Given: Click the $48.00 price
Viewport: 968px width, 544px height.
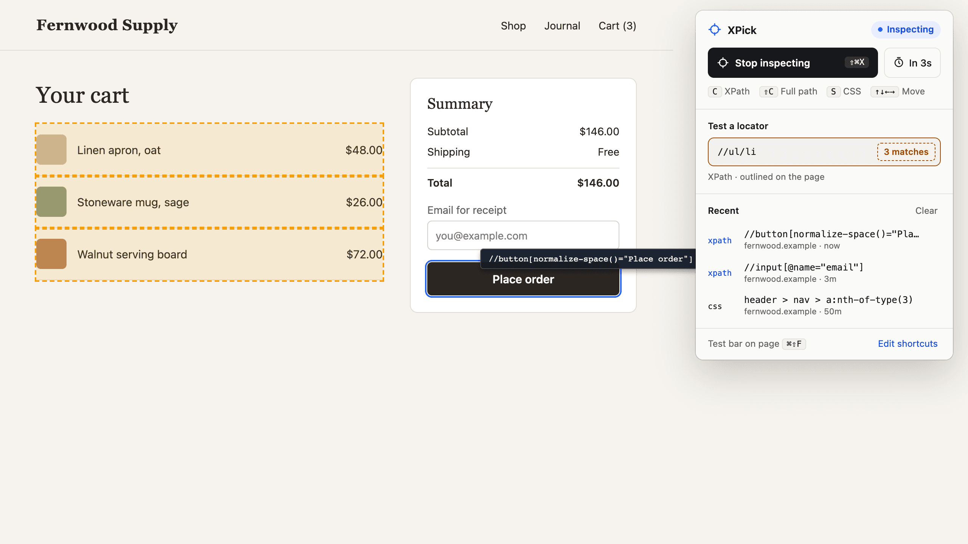Looking at the screenshot, I should pos(364,150).
